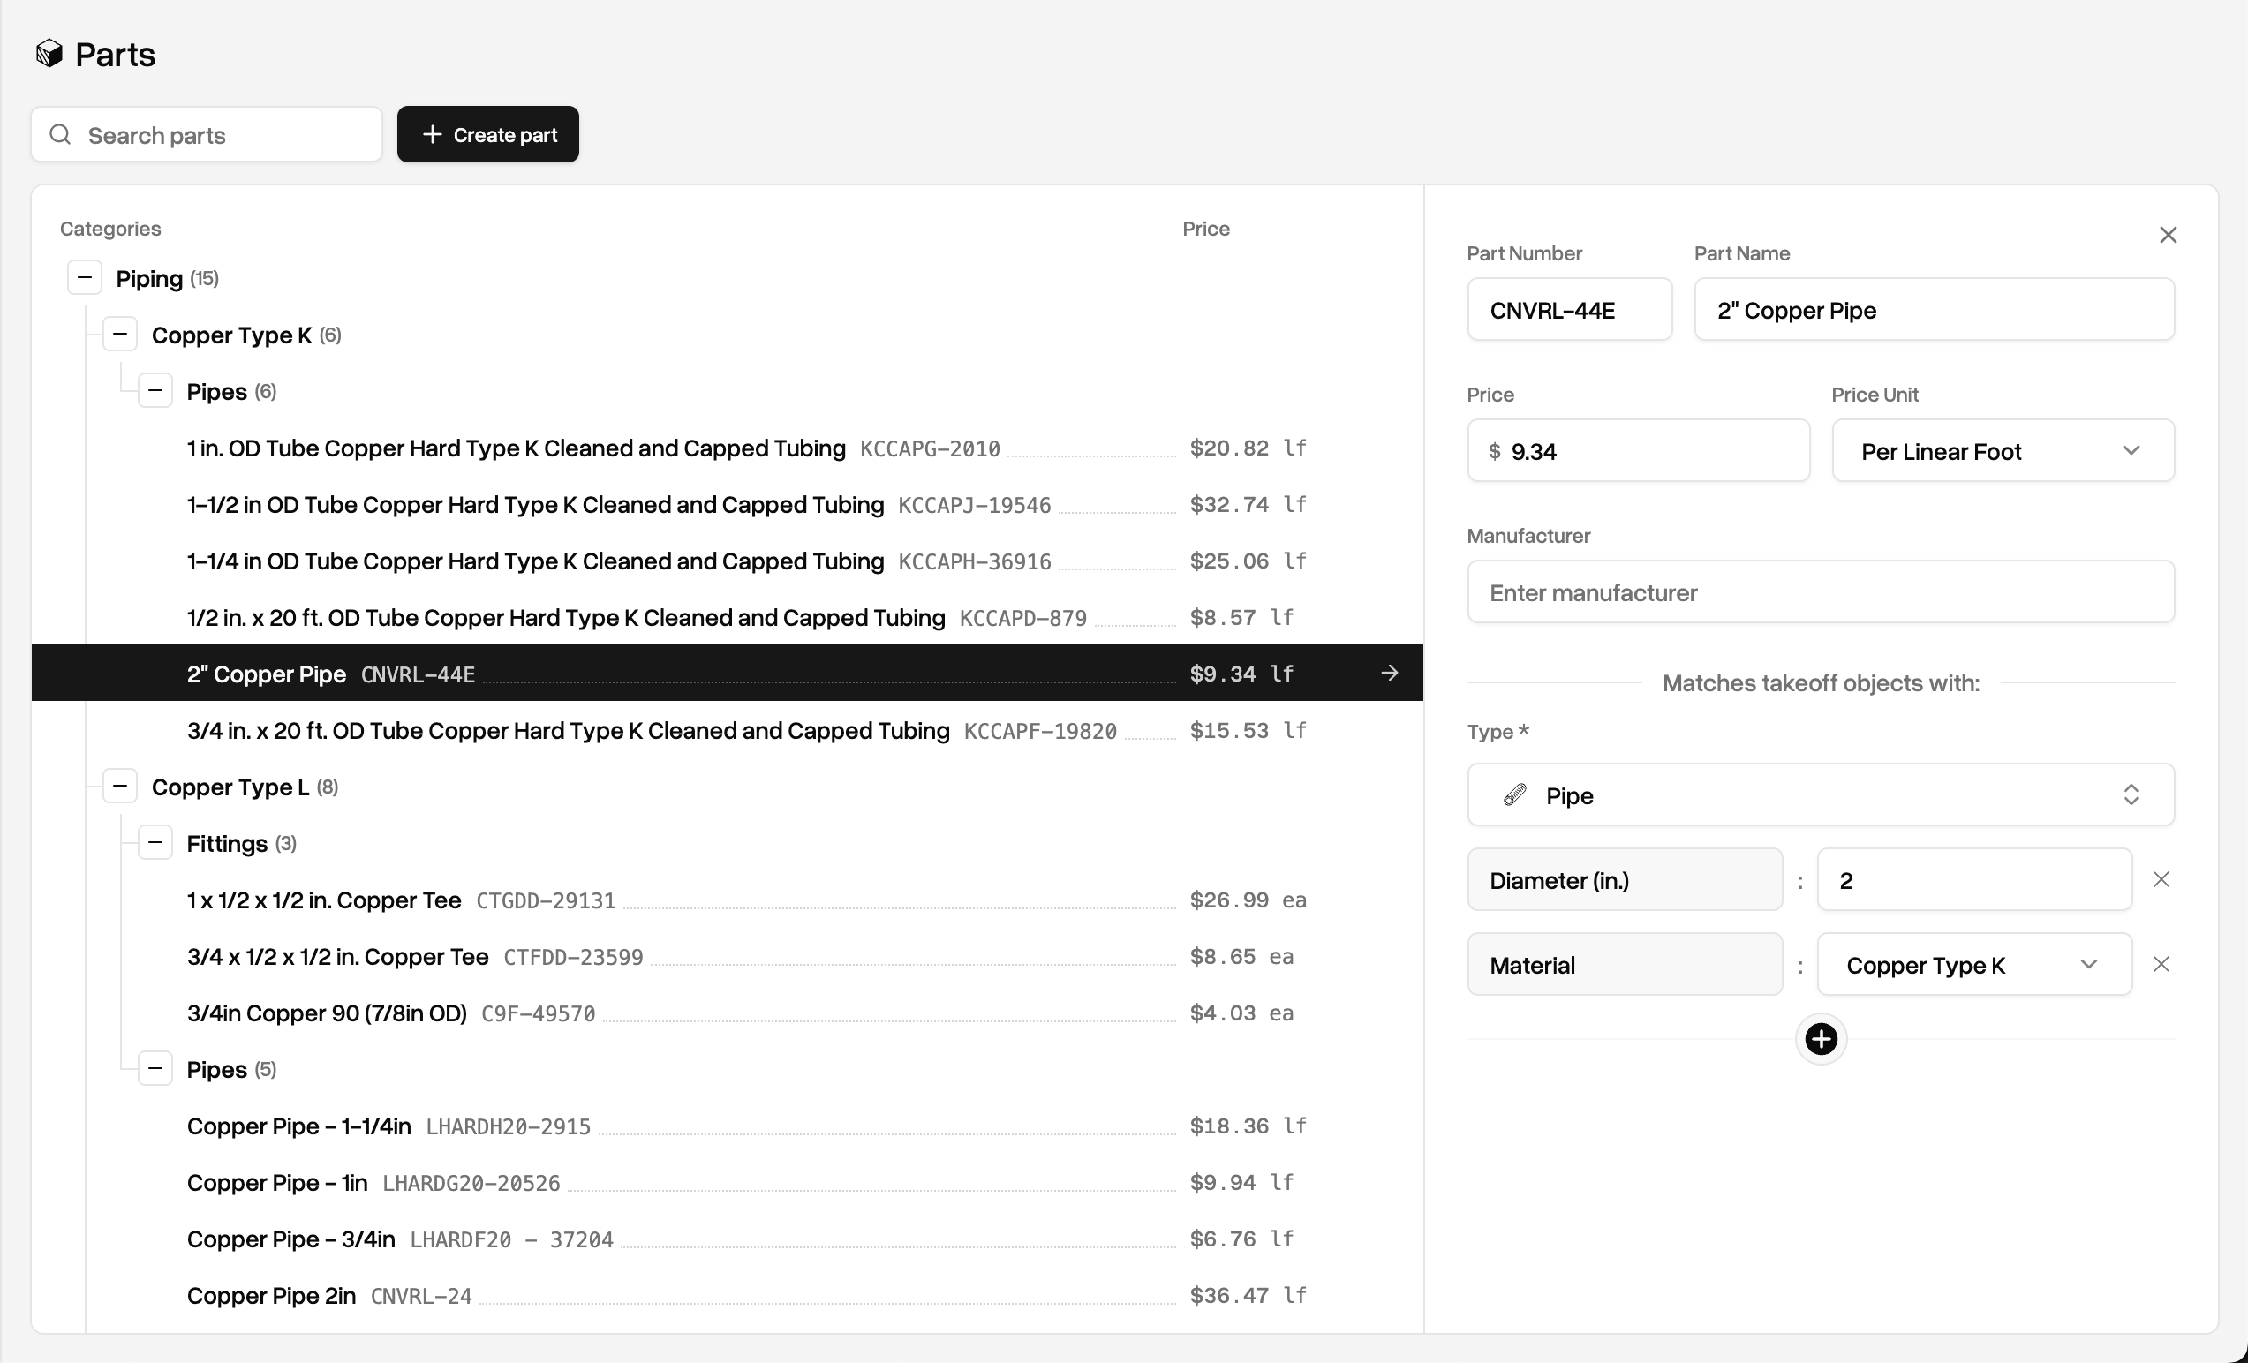The image size is (2248, 1363).
Task: Click the pipe icon in Type selector
Action: [1514, 794]
